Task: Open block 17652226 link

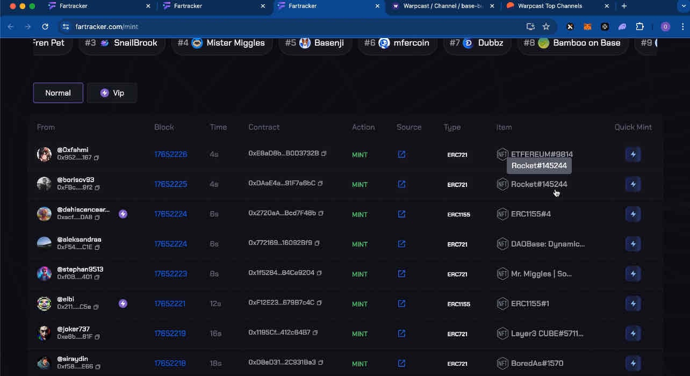Action: tap(170, 154)
